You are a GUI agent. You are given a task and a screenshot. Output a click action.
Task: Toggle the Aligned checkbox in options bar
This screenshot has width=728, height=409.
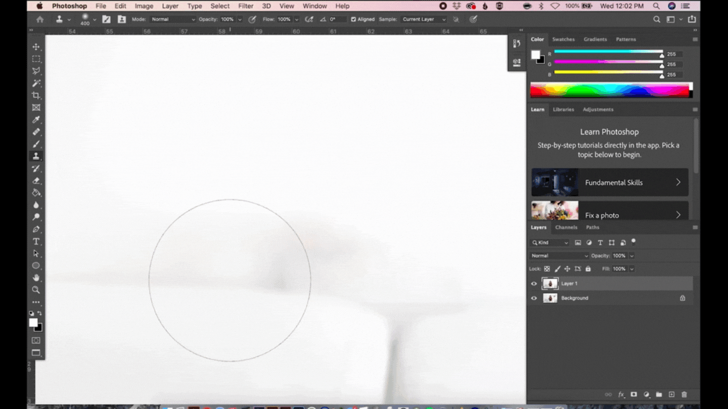click(352, 19)
